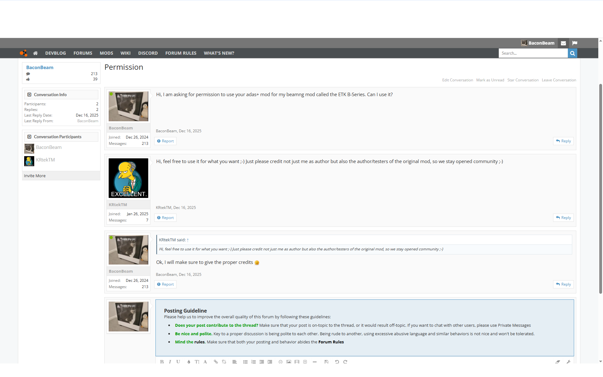The height and width of the screenshot is (377, 603).
Task: Click Invite More participants link
Action: (35, 176)
